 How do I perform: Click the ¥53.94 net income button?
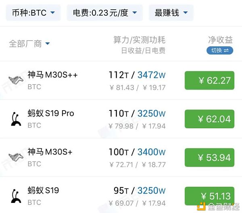[x=209, y=158]
